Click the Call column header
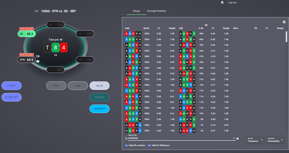 pyautogui.click(x=181, y=28)
